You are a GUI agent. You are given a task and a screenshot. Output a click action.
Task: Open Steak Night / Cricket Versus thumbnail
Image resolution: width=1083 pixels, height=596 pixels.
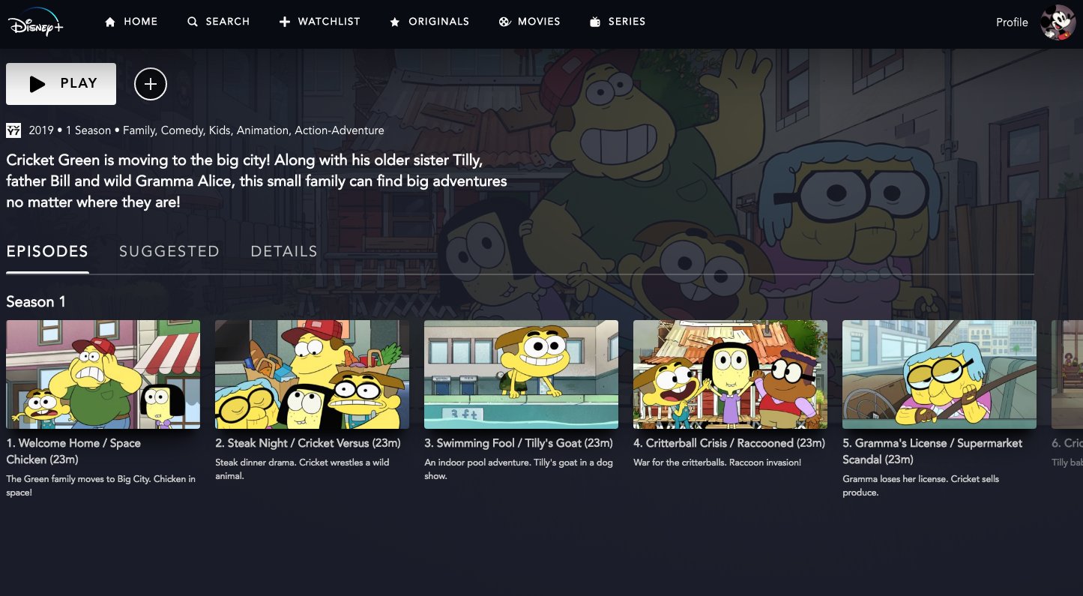(x=313, y=375)
